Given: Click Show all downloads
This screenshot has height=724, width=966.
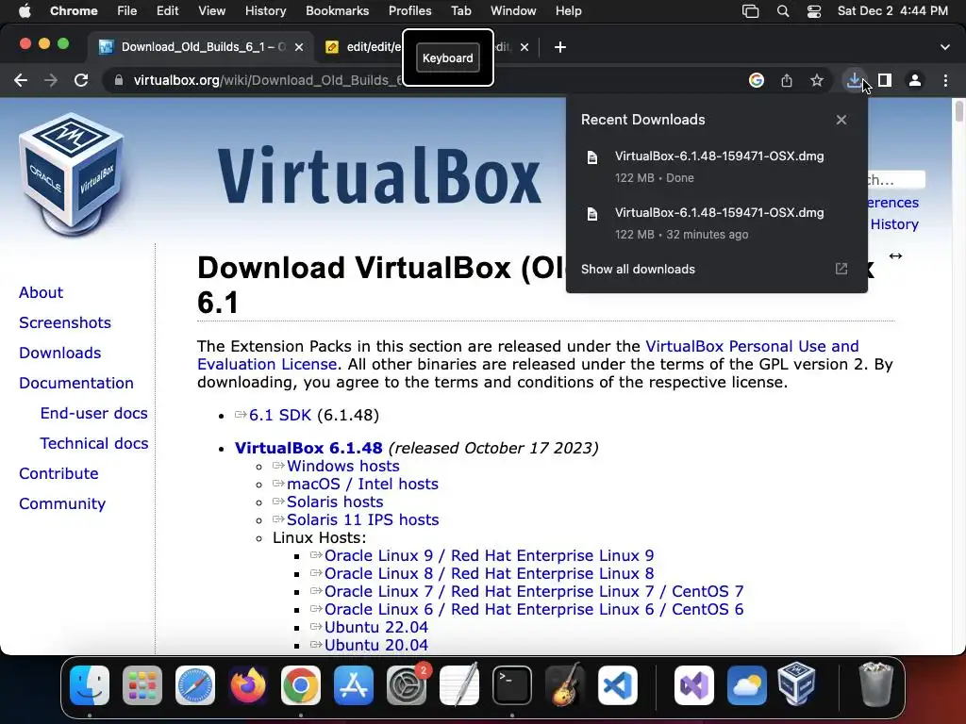Looking at the screenshot, I should click(638, 269).
